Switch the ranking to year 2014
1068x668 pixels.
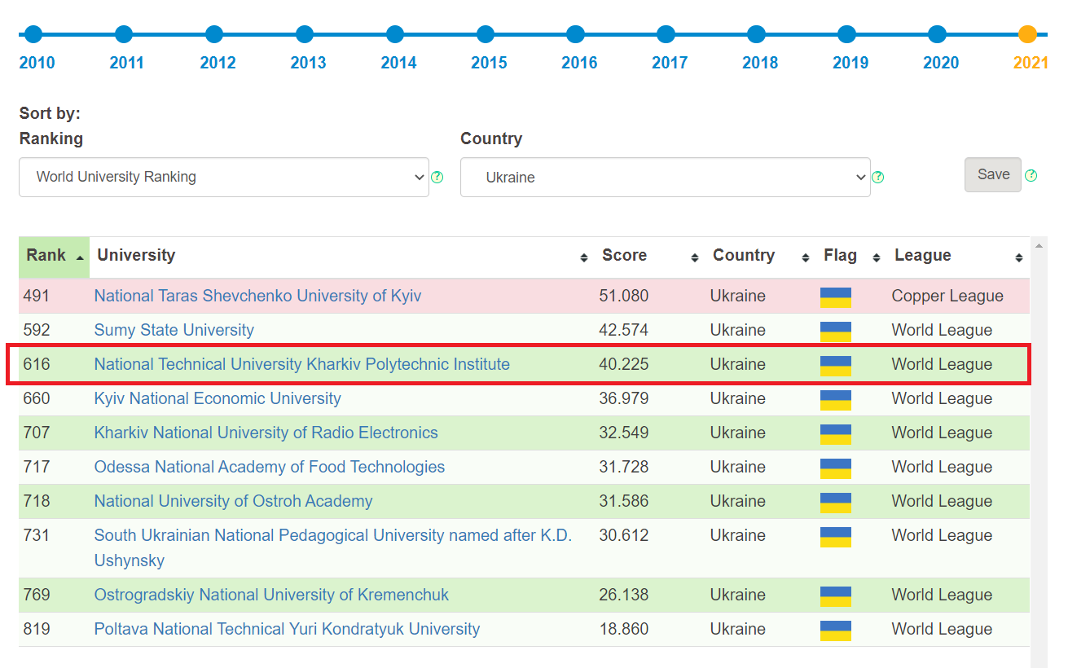click(395, 34)
